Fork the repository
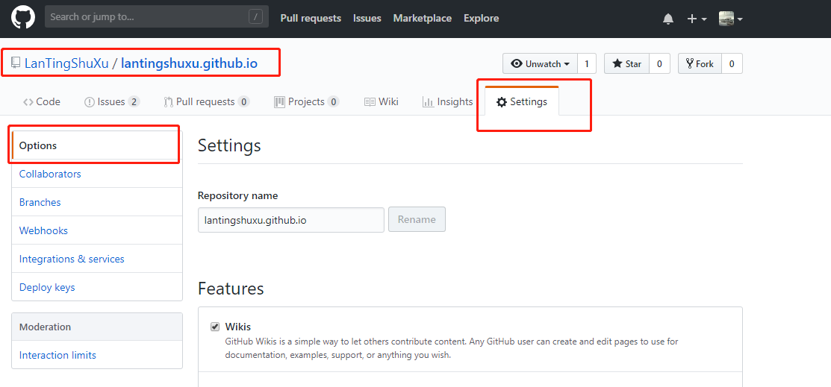831x387 pixels. point(700,63)
